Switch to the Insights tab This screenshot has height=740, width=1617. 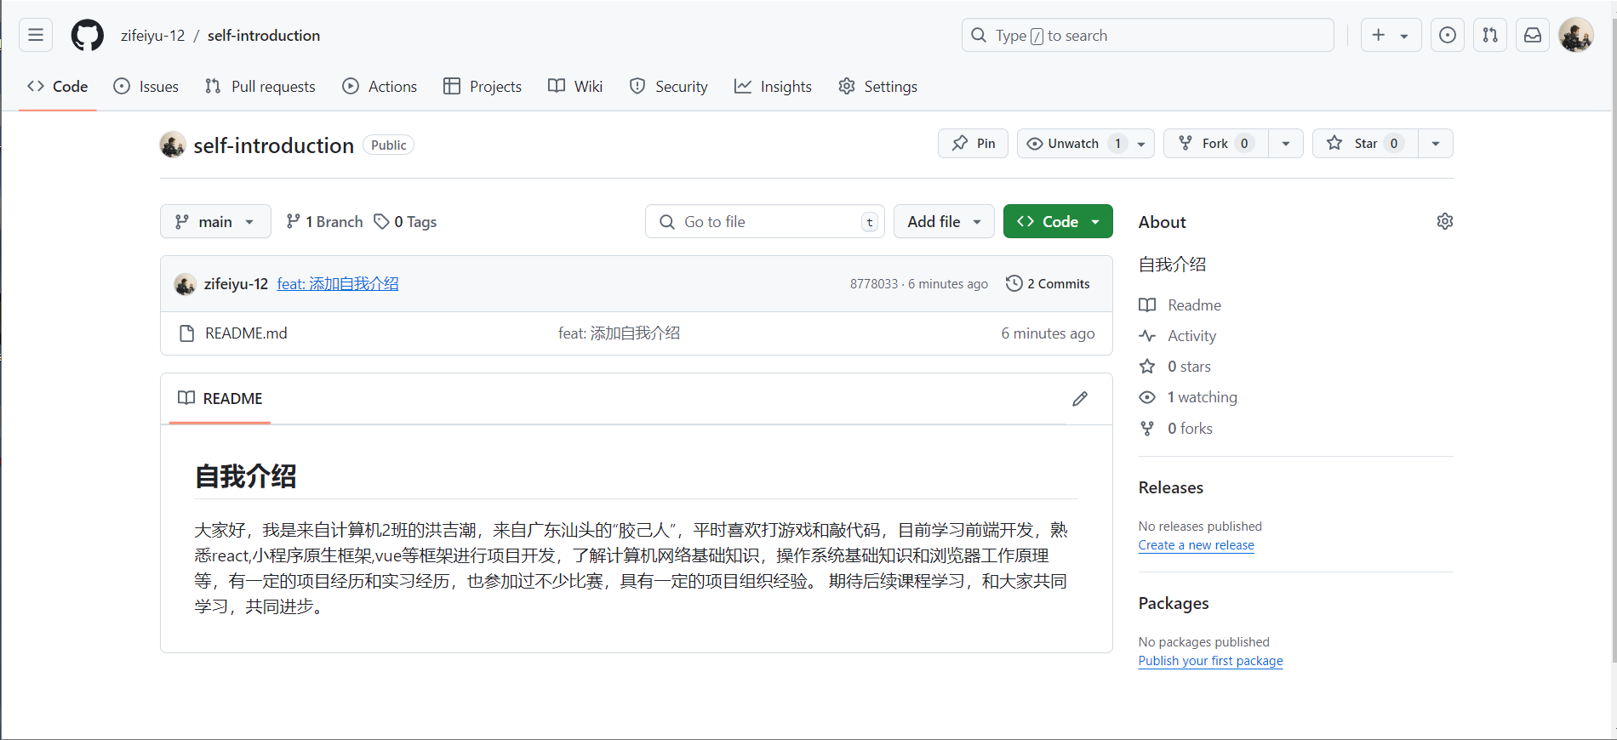click(773, 86)
